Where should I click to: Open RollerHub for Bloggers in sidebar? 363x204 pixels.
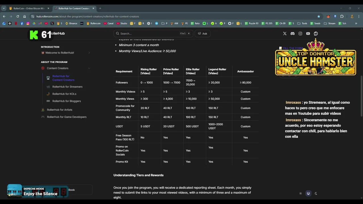66,101
